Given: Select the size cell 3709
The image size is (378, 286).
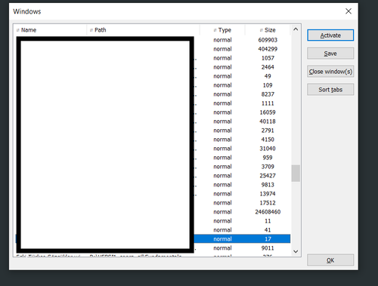Looking at the screenshot, I should (x=268, y=167).
